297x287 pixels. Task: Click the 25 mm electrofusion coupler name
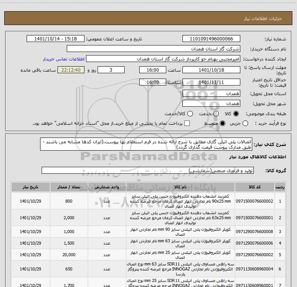pos(181,255)
